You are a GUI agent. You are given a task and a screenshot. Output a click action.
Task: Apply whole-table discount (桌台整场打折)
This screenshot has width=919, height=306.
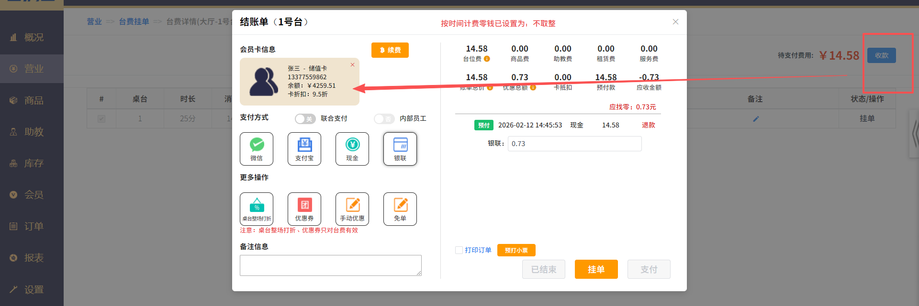click(x=257, y=209)
